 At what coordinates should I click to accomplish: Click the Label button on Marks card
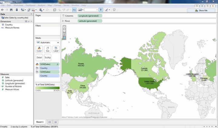[56, 49]
